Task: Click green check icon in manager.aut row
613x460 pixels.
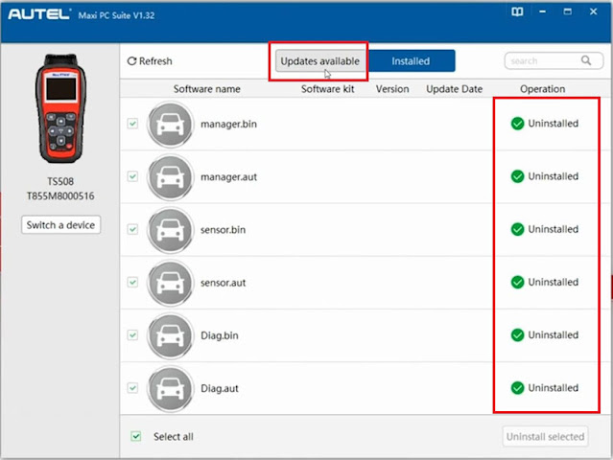Action: click(517, 176)
